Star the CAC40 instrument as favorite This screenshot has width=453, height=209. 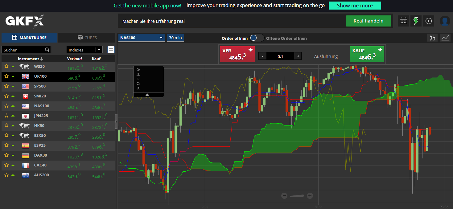[6, 165]
